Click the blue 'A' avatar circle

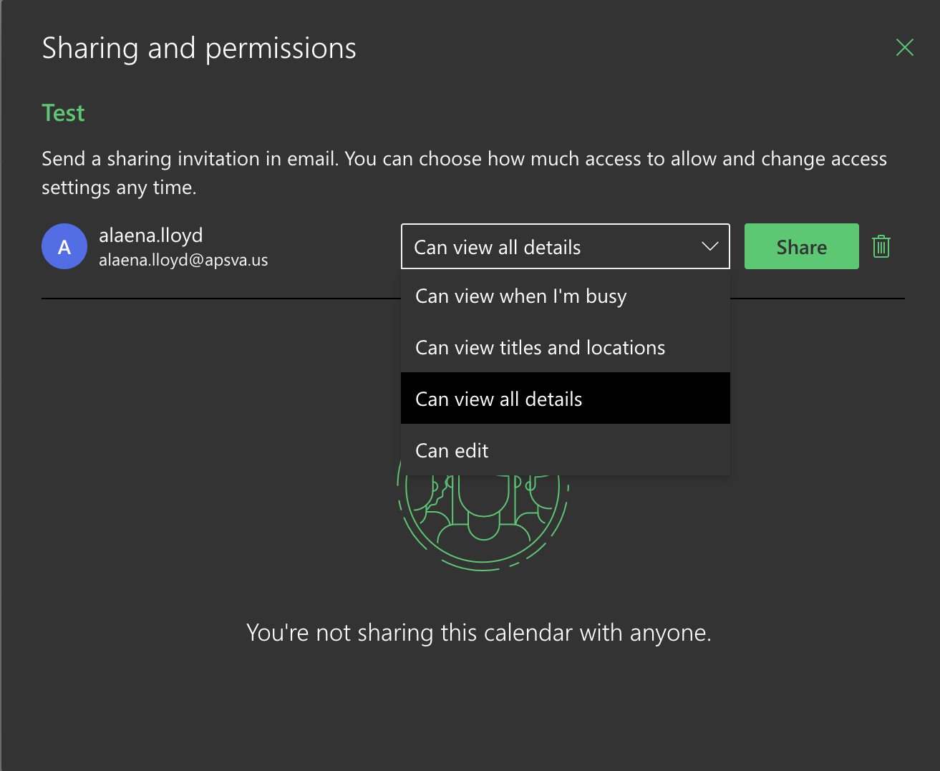point(64,247)
